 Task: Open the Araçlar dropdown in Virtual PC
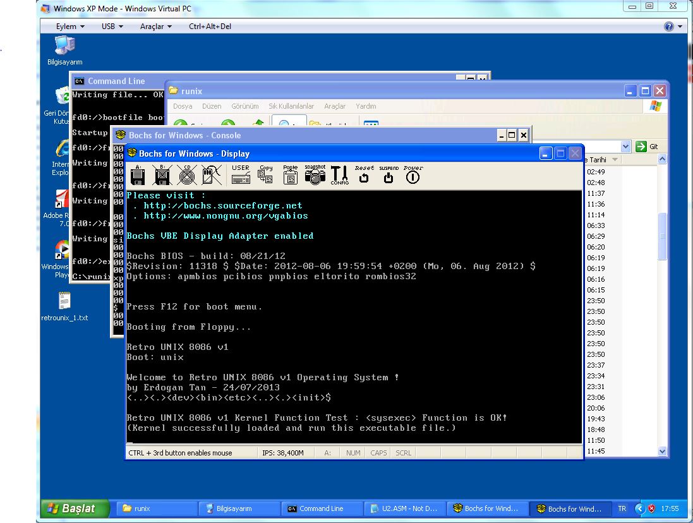coord(155,27)
